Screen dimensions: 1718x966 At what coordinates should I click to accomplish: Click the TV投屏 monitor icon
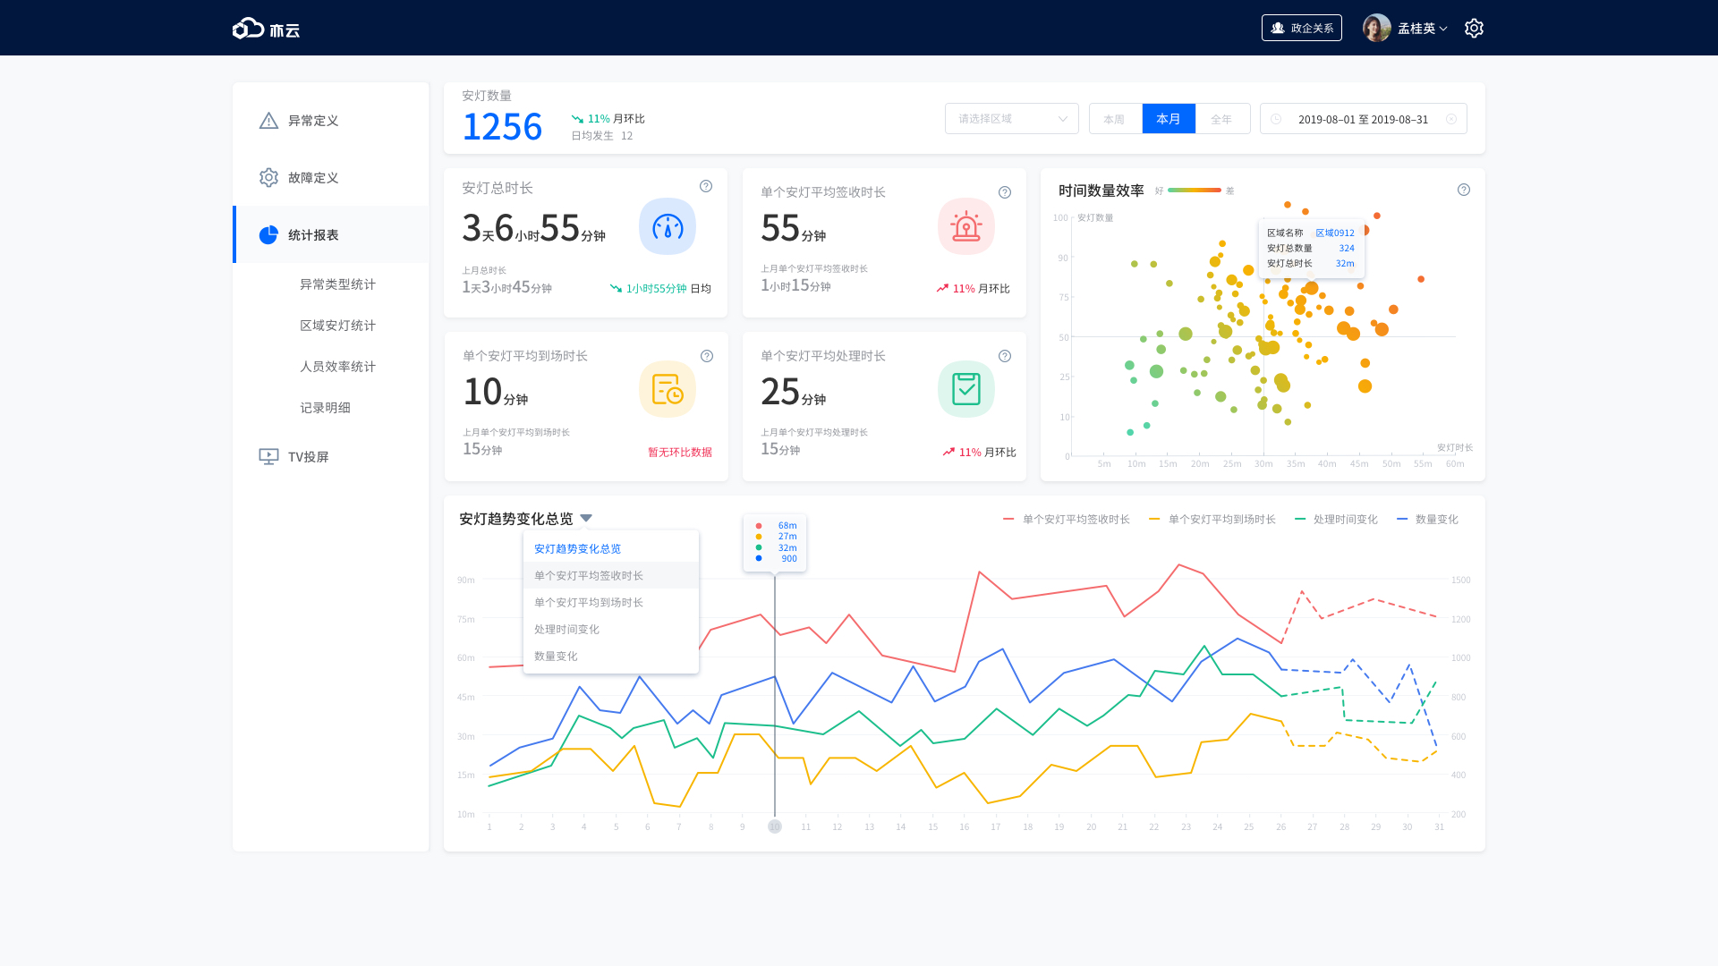click(x=268, y=456)
